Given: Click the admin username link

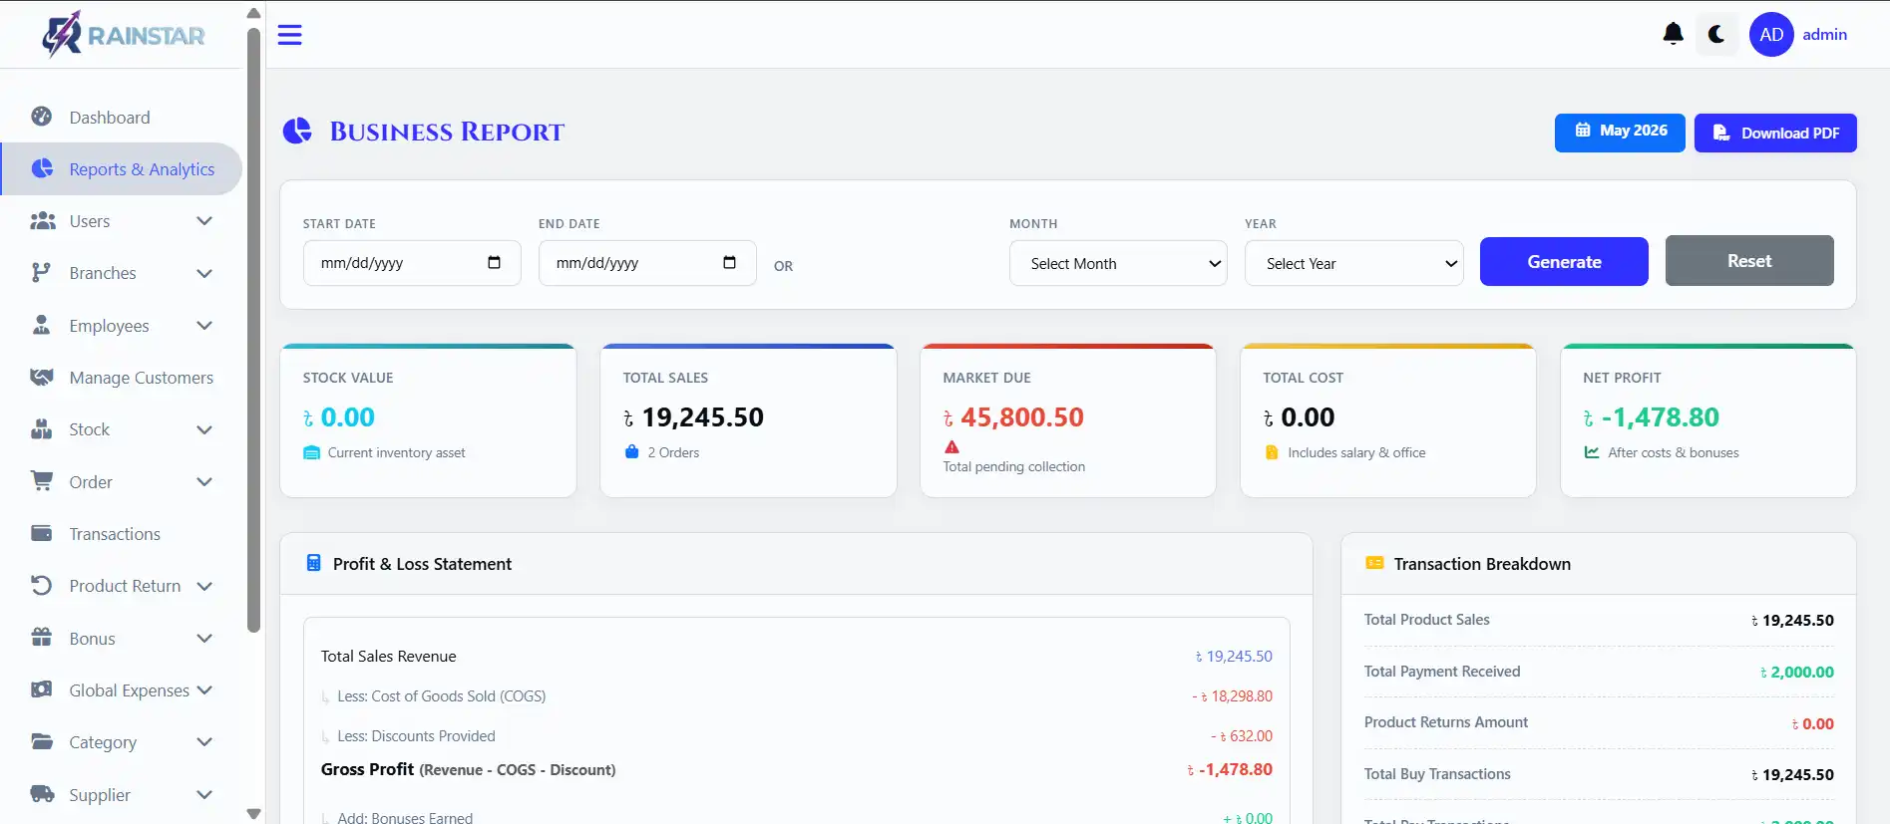Looking at the screenshot, I should pyautogui.click(x=1824, y=34).
